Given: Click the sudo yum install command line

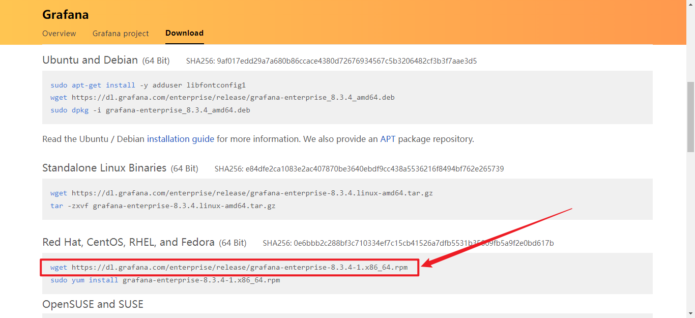Looking at the screenshot, I should 165,280.
